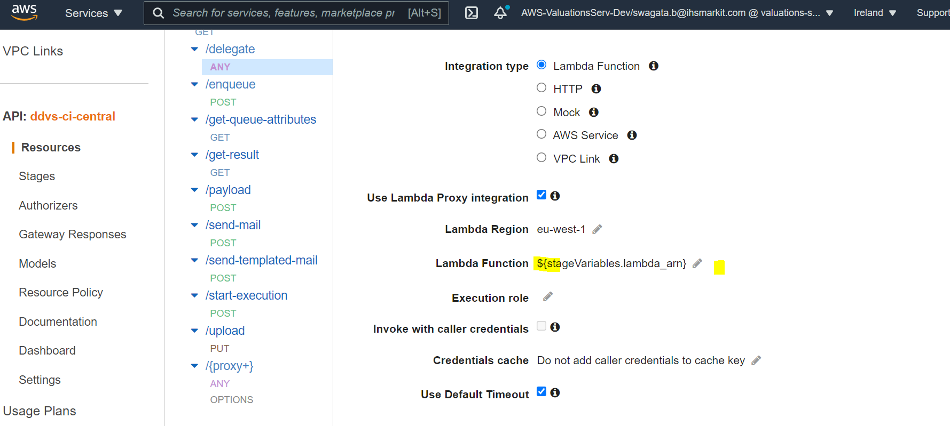Open Dashboard in the API sidebar
Image resolution: width=950 pixels, height=426 pixels.
[47, 351]
